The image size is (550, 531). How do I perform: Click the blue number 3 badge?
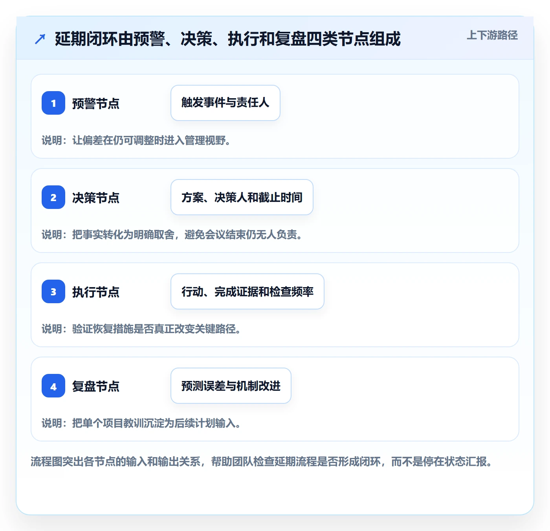(53, 291)
